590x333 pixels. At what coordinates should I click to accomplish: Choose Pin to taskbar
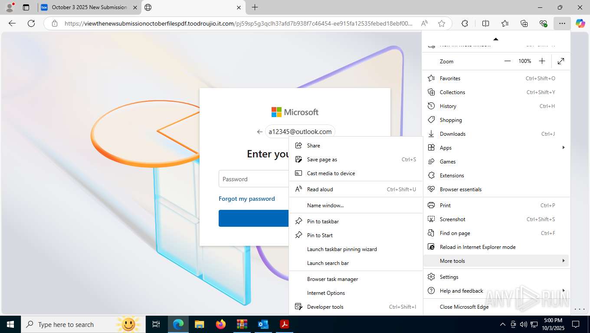(356, 222)
